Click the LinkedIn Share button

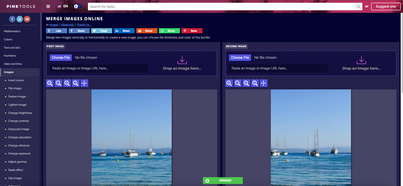[124, 31]
